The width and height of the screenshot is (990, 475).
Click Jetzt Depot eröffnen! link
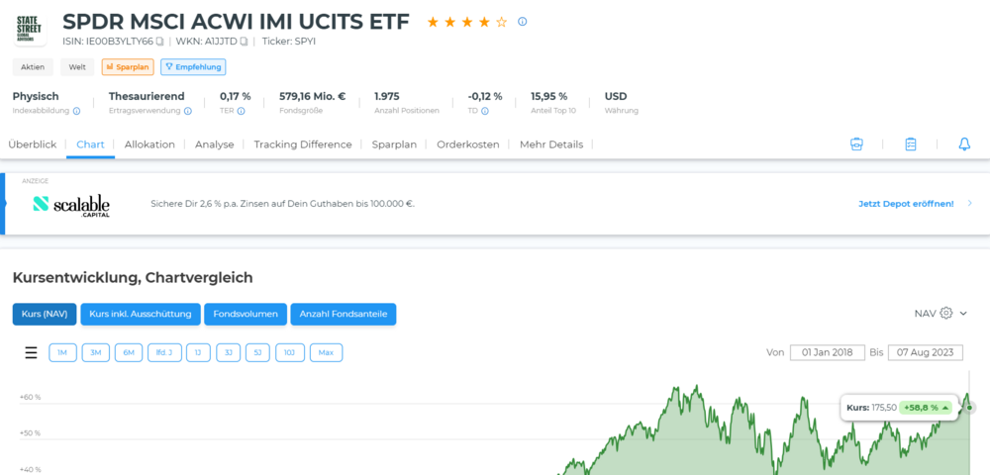[x=906, y=204]
